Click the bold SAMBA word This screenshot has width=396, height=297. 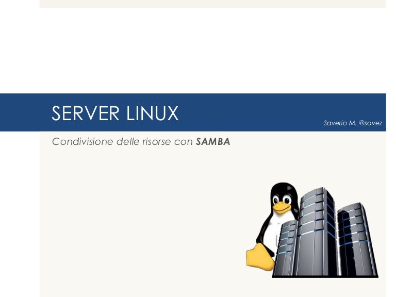tap(213, 142)
